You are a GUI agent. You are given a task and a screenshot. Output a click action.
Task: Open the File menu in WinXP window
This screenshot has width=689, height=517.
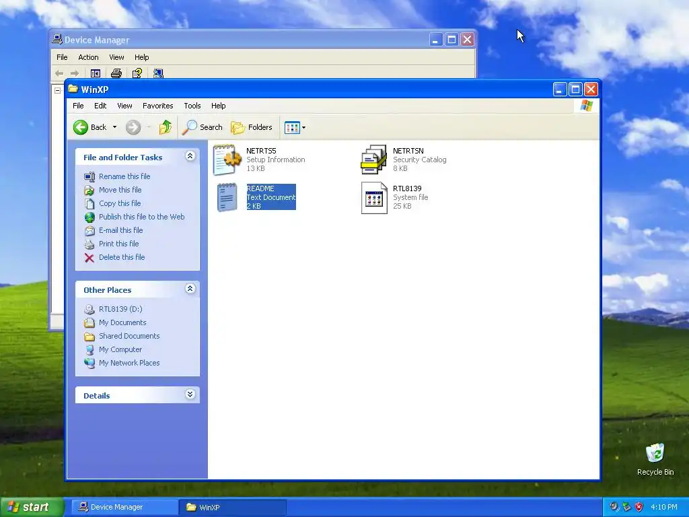pos(78,106)
